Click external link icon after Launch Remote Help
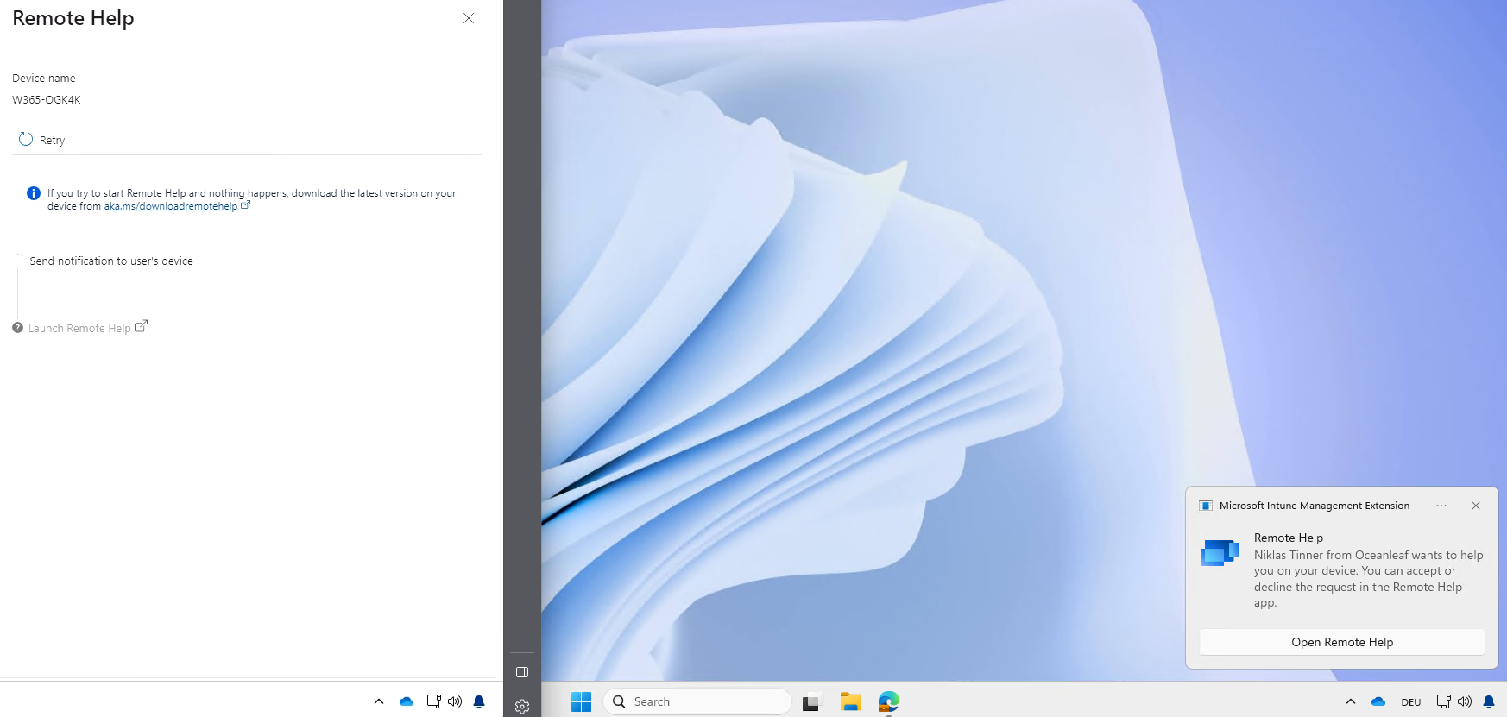The image size is (1507, 717). 141,326
